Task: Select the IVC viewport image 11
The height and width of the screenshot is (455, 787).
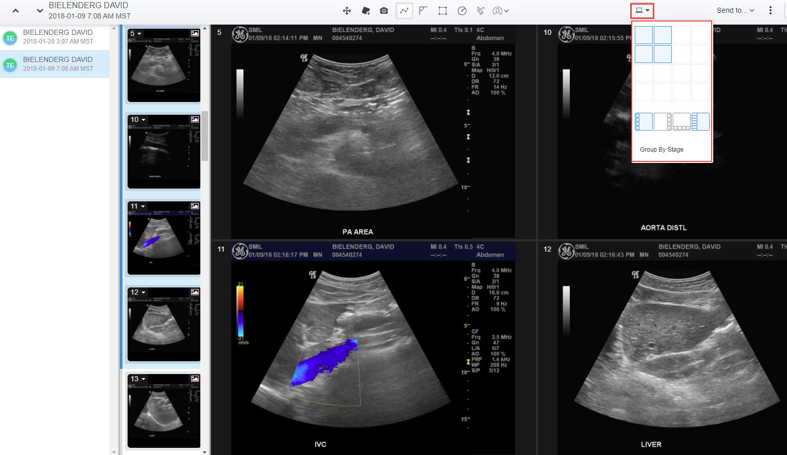Action: point(373,348)
